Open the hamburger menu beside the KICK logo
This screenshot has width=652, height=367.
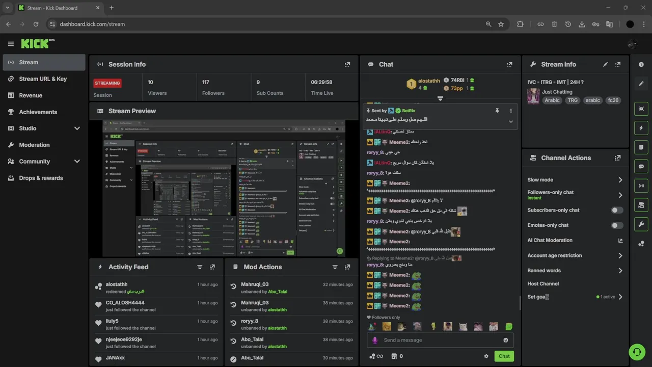click(x=11, y=44)
